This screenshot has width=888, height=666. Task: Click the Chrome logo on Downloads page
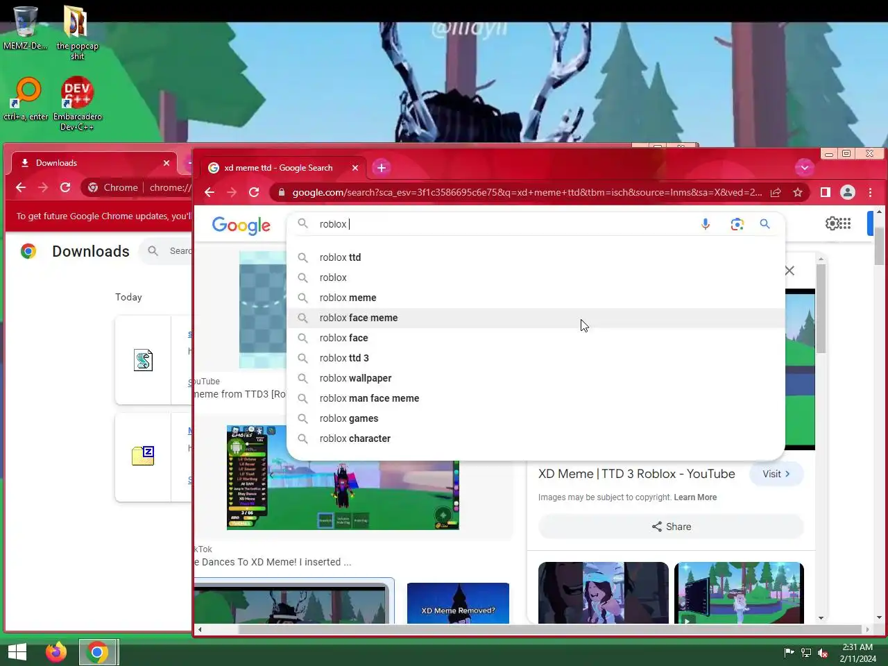(x=28, y=251)
